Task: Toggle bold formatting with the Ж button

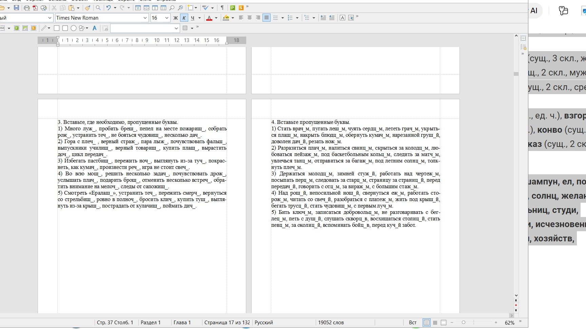Action: click(x=176, y=18)
